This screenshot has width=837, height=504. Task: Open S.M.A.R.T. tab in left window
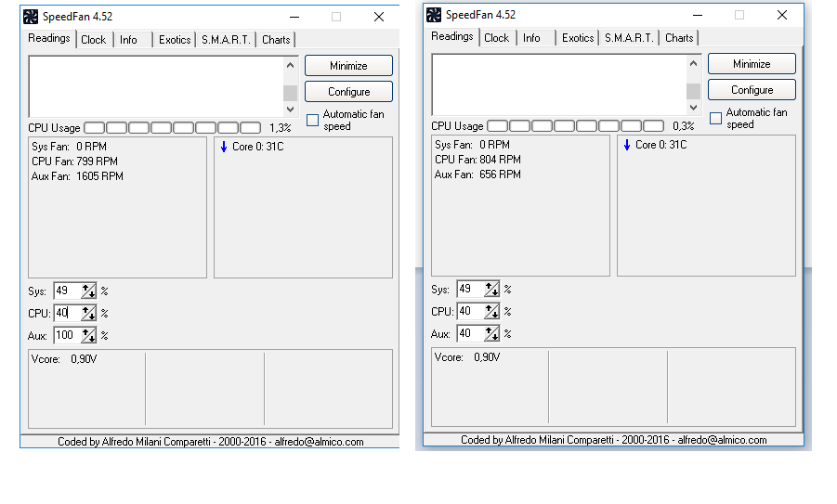(226, 40)
